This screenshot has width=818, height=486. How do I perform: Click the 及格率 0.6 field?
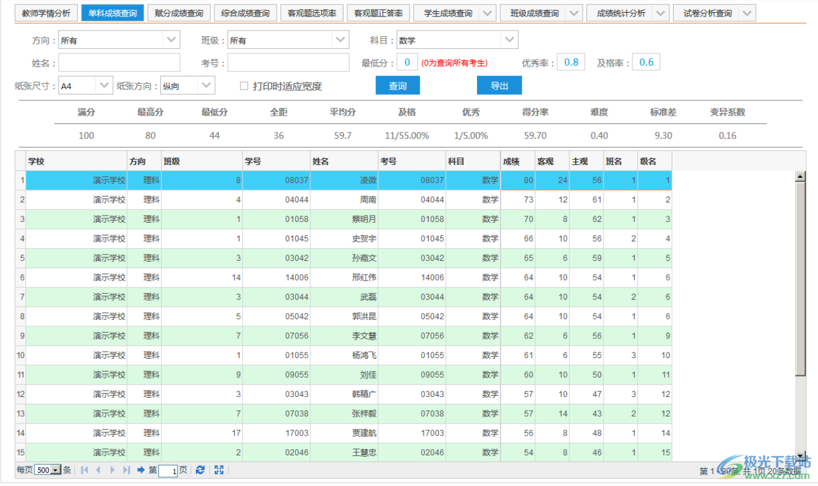pyautogui.click(x=646, y=62)
